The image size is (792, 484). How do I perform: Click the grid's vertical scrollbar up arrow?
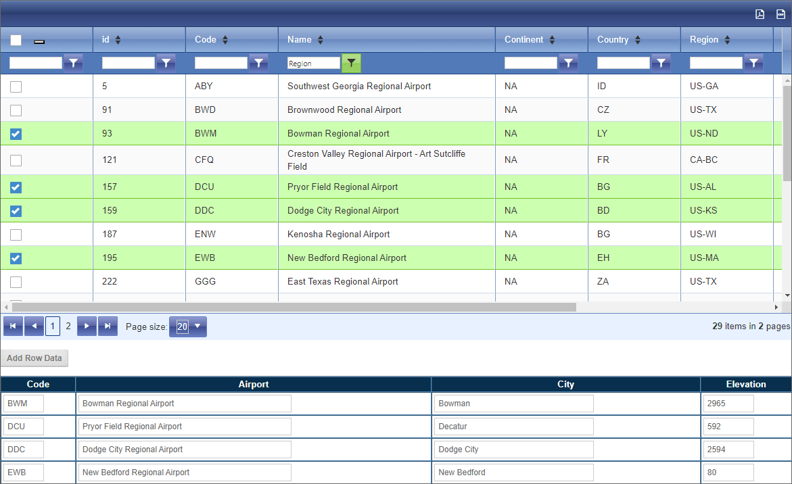tap(787, 80)
